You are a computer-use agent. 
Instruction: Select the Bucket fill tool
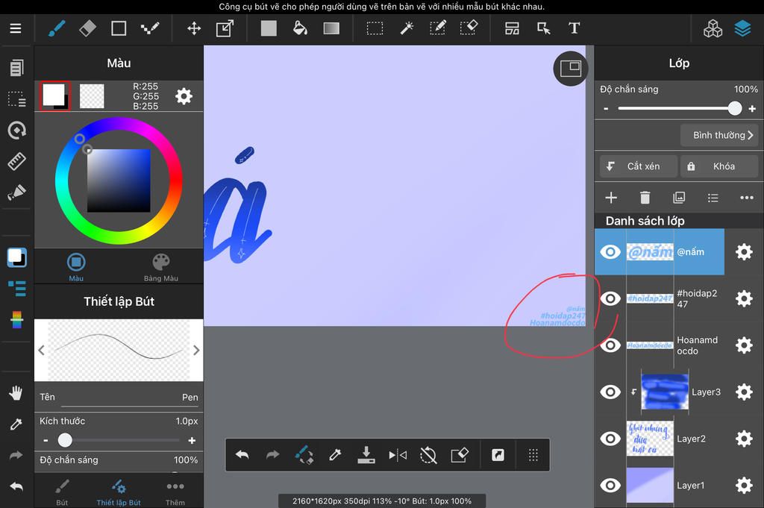pos(300,28)
